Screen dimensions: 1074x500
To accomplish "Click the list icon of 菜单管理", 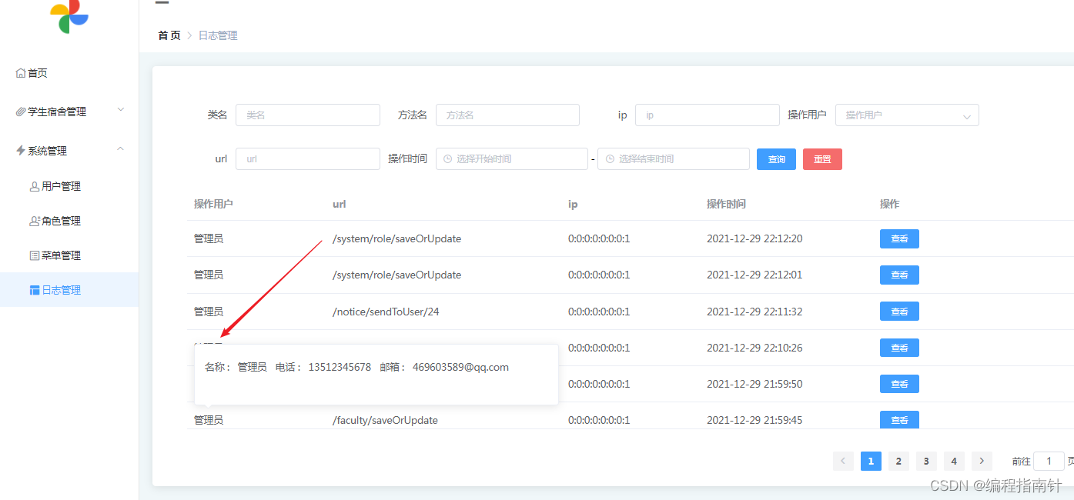I will pos(35,255).
